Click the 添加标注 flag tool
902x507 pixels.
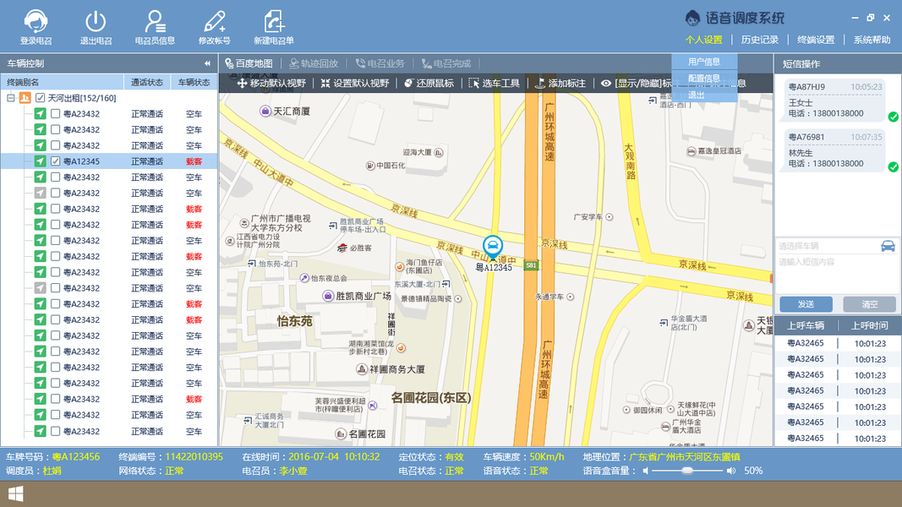(x=560, y=84)
